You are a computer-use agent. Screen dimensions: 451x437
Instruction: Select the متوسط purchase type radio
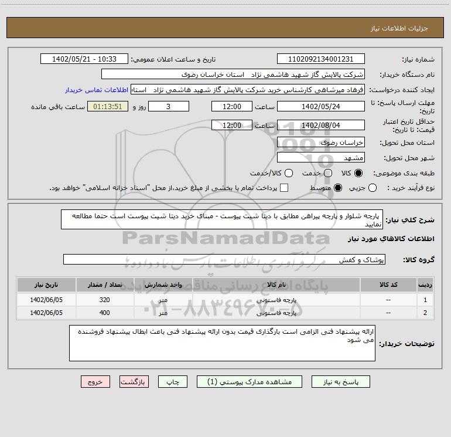coord(338,188)
